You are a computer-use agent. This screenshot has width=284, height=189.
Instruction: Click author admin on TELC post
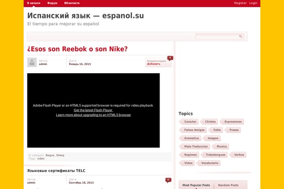point(31,183)
